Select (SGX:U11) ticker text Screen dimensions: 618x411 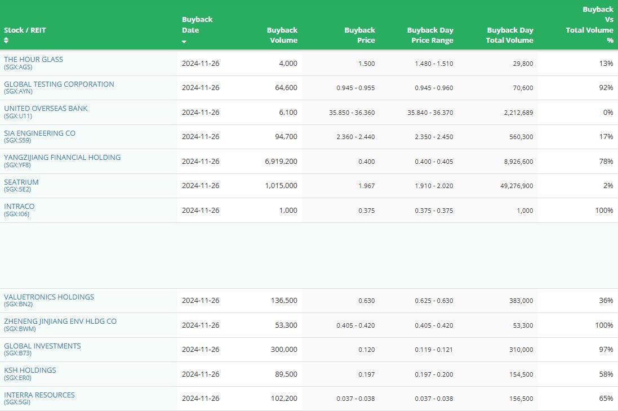pos(18,116)
